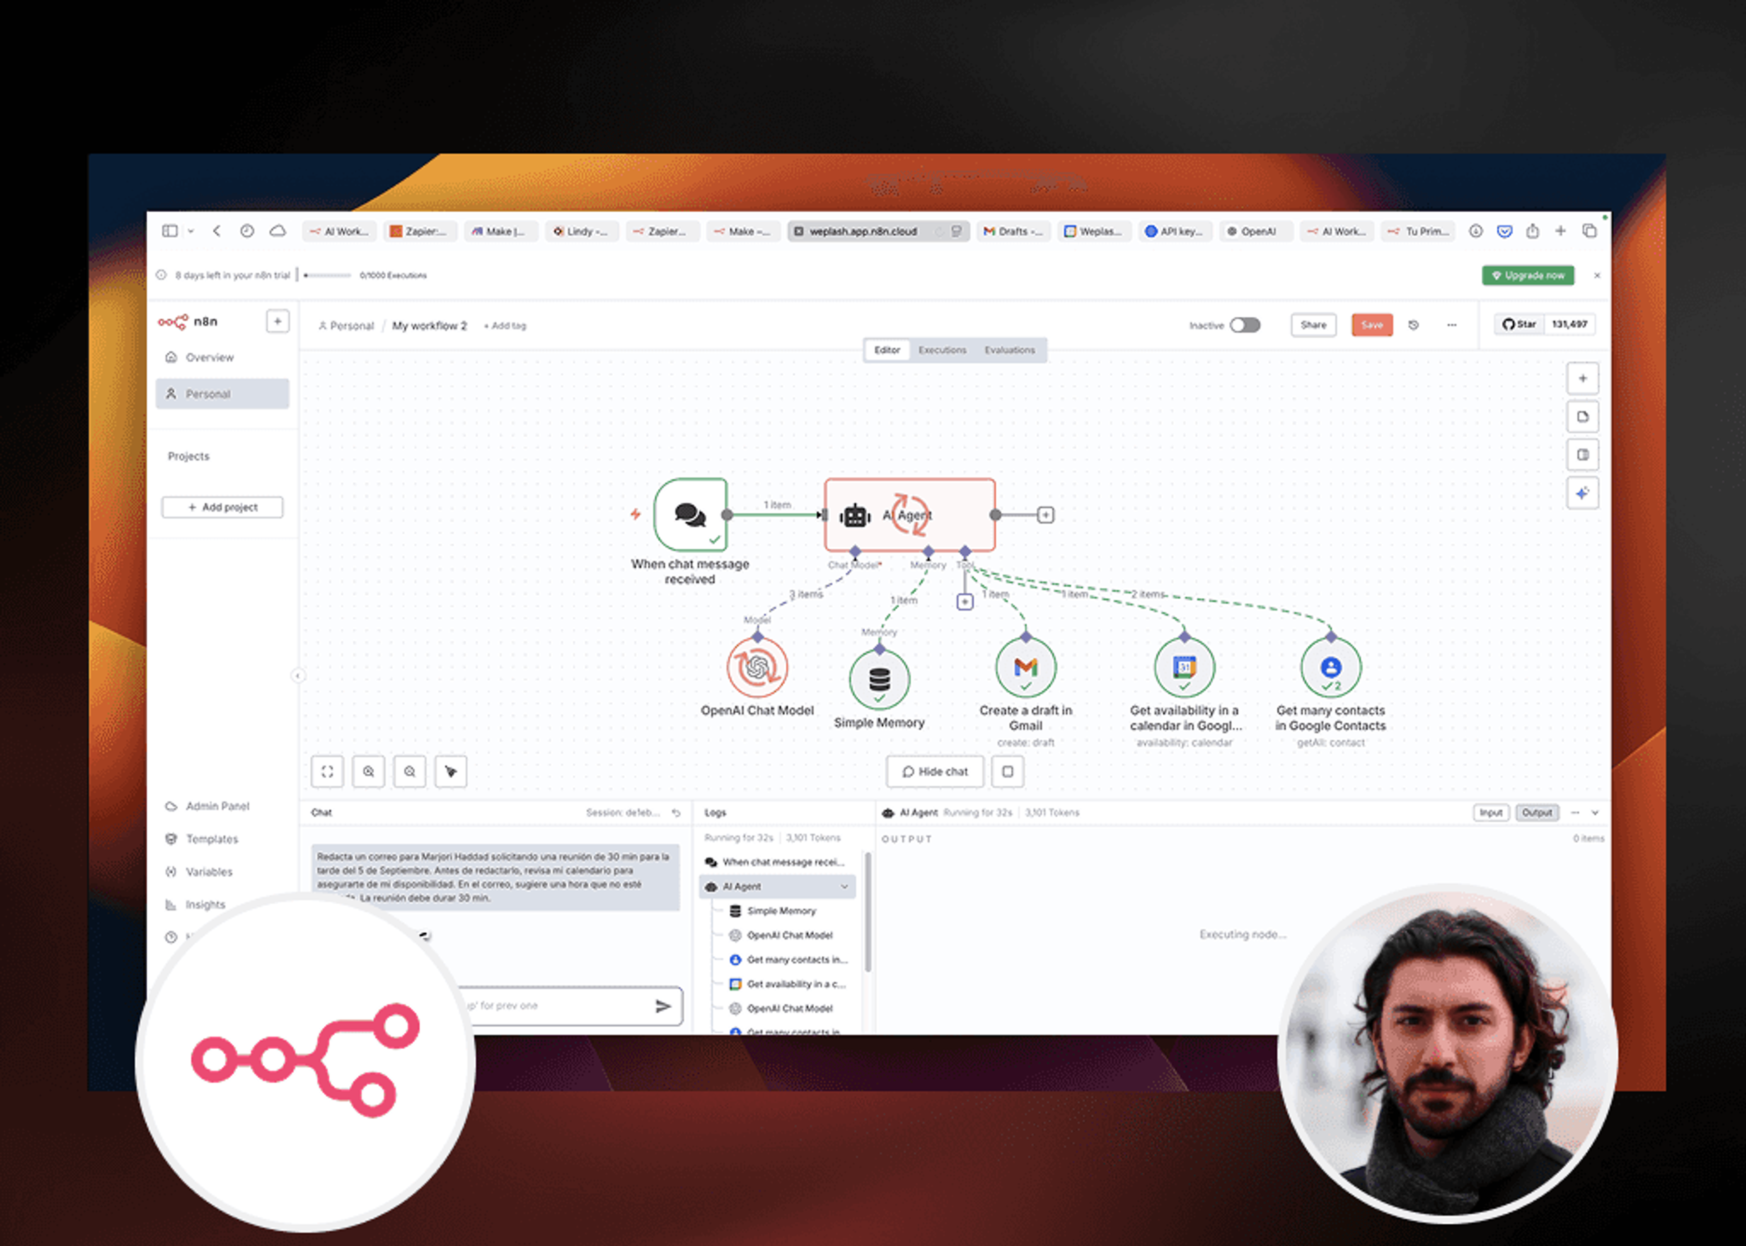Click the Save button
1746x1246 pixels.
click(1372, 325)
